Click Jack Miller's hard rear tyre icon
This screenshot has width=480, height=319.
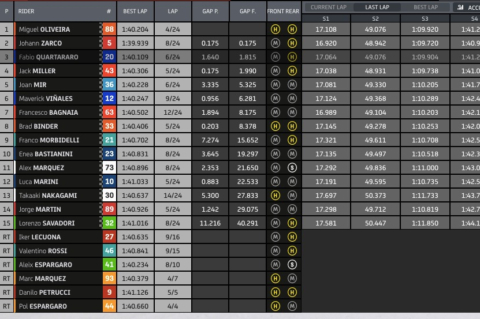pyautogui.click(x=292, y=71)
